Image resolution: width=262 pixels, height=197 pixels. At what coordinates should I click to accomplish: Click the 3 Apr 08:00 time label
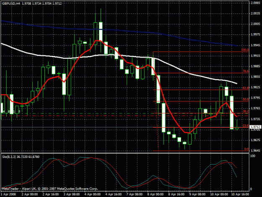(x=72, y=194)
